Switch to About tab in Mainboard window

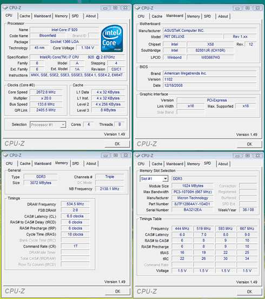[223, 16]
